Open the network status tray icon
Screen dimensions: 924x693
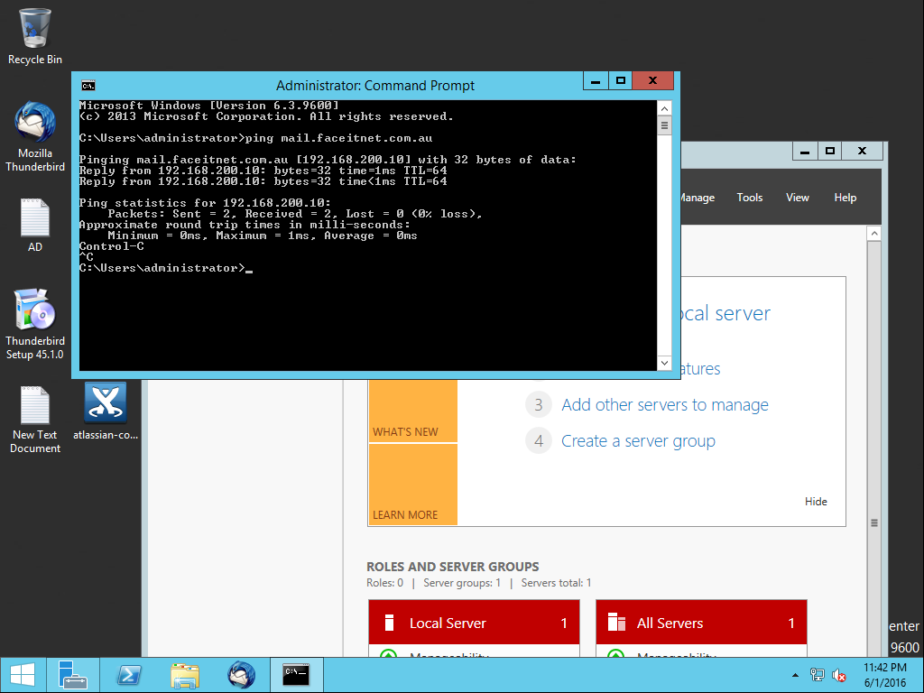tap(817, 675)
